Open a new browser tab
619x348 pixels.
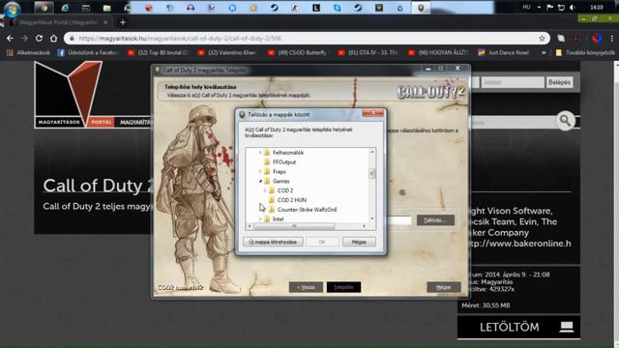123,22
